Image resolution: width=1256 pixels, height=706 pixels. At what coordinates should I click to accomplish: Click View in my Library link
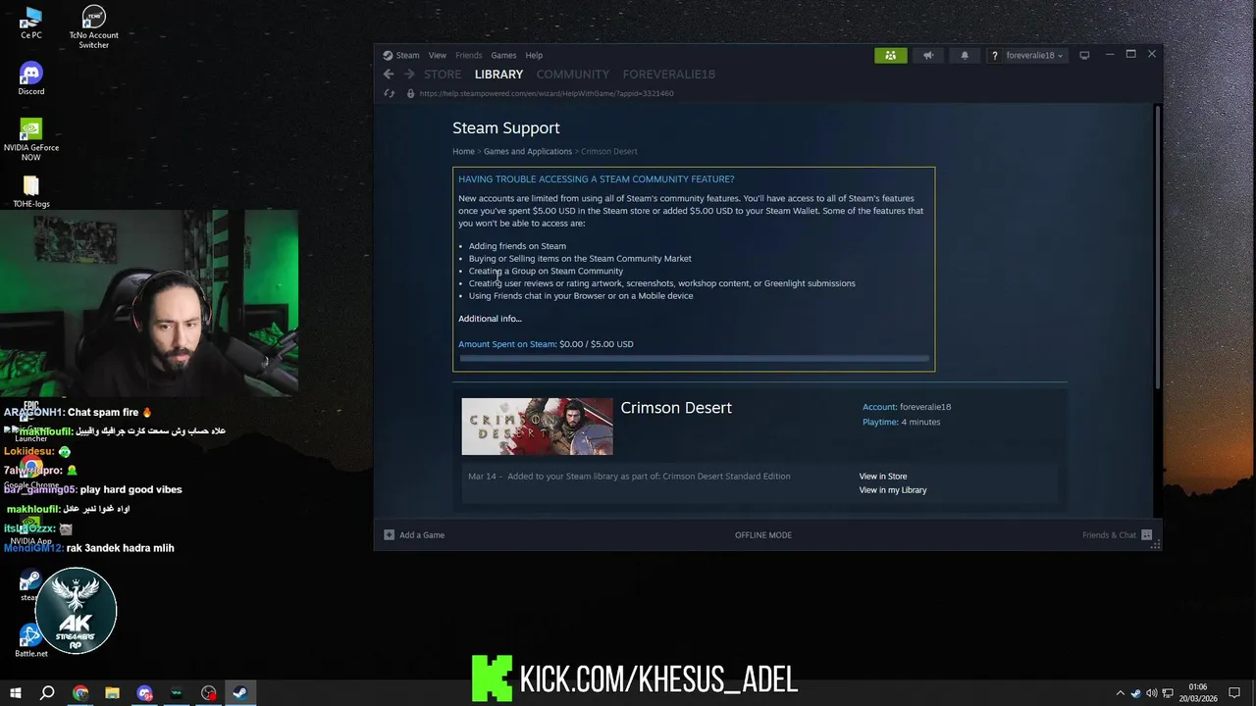coord(893,490)
